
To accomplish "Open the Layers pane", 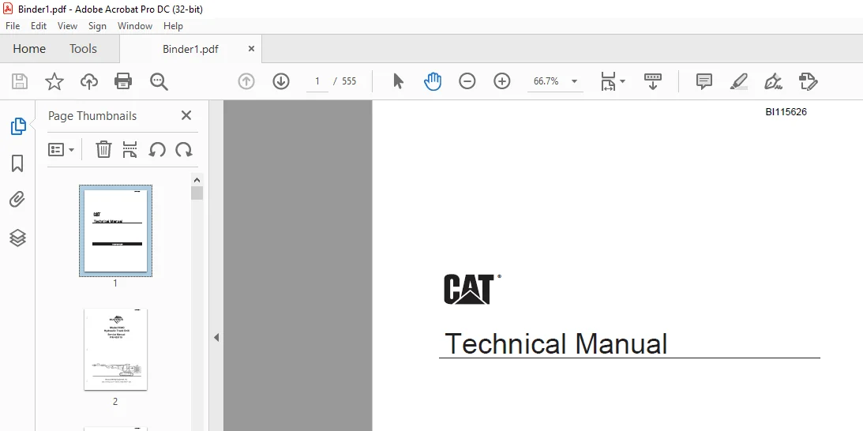I will coord(17,238).
